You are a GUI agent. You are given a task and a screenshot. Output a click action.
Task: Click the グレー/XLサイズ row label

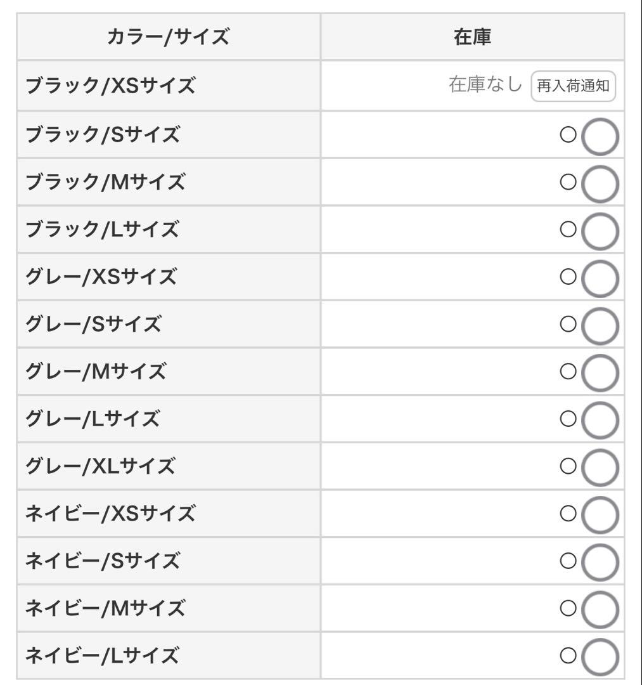pos(100,467)
